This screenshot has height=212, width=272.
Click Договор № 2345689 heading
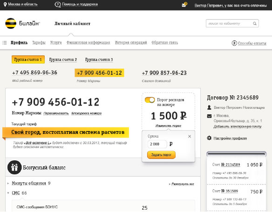(x=233, y=98)
